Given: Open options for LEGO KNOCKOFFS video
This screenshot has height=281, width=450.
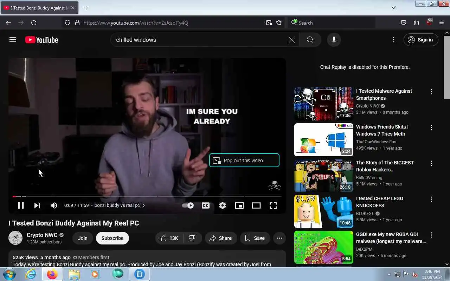Looking at the screenshot, I should tap(431, 199).
